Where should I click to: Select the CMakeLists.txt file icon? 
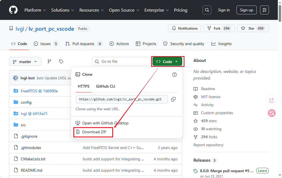point(16,159)
